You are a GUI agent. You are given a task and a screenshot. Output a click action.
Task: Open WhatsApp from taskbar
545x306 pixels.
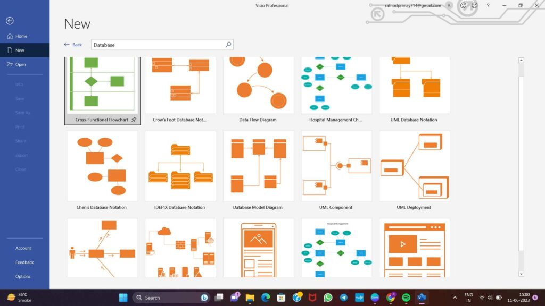(x=328, y=297)
